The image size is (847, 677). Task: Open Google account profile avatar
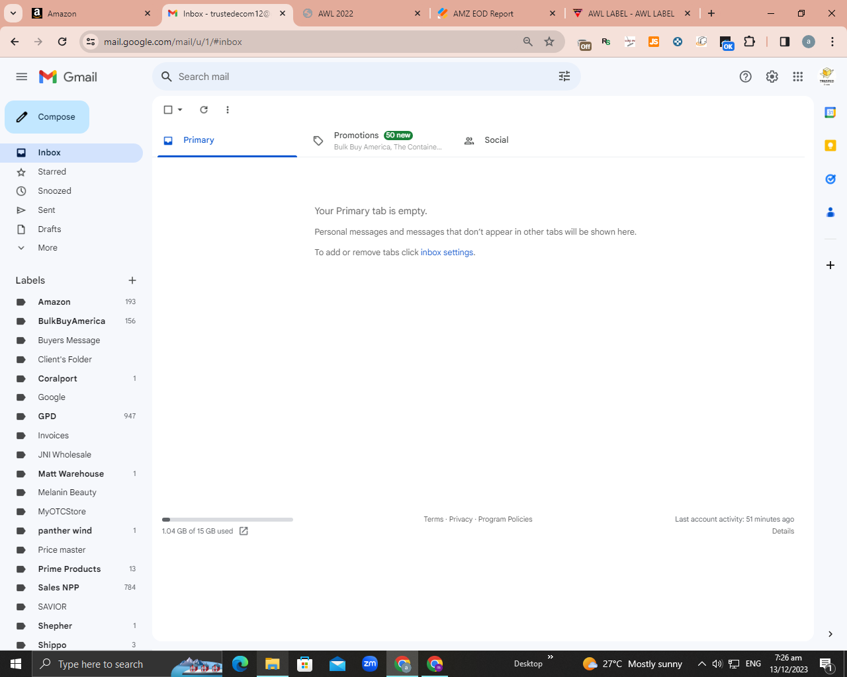(x=827, y=77)
